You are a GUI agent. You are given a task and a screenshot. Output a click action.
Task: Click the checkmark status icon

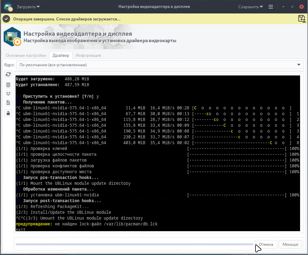pyautogui.click(x=6, y=19)
